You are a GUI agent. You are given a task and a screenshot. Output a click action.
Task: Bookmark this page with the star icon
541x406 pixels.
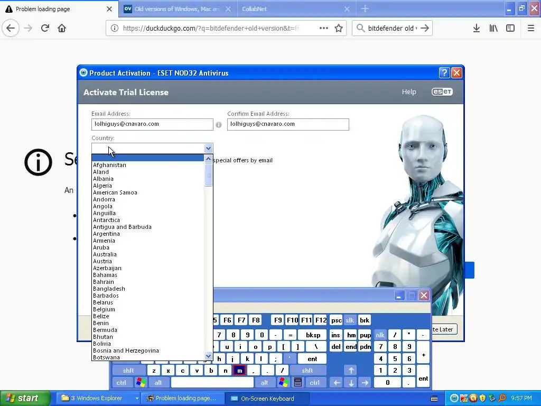[339, 29]
